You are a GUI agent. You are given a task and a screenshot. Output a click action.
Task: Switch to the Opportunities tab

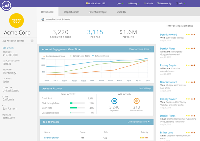(71, 12)
